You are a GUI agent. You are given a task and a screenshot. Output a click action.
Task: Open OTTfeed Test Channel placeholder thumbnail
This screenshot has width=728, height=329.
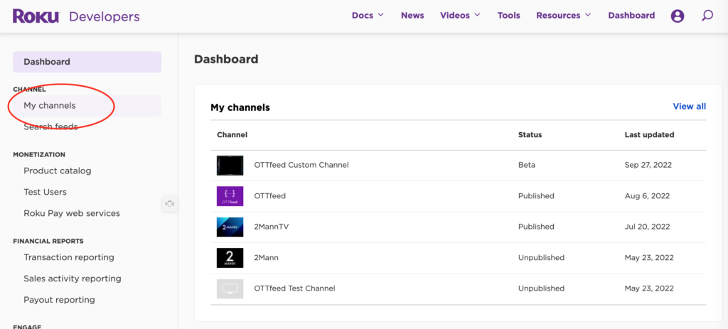[230, 288]
